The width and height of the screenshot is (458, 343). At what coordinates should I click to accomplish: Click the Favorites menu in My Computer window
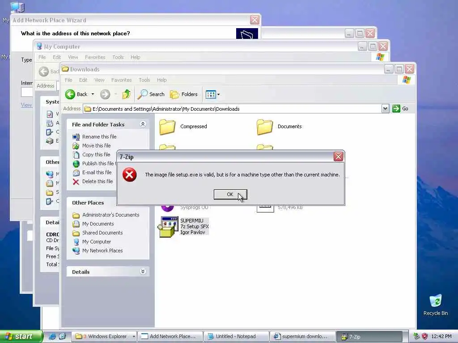point(95,57)
